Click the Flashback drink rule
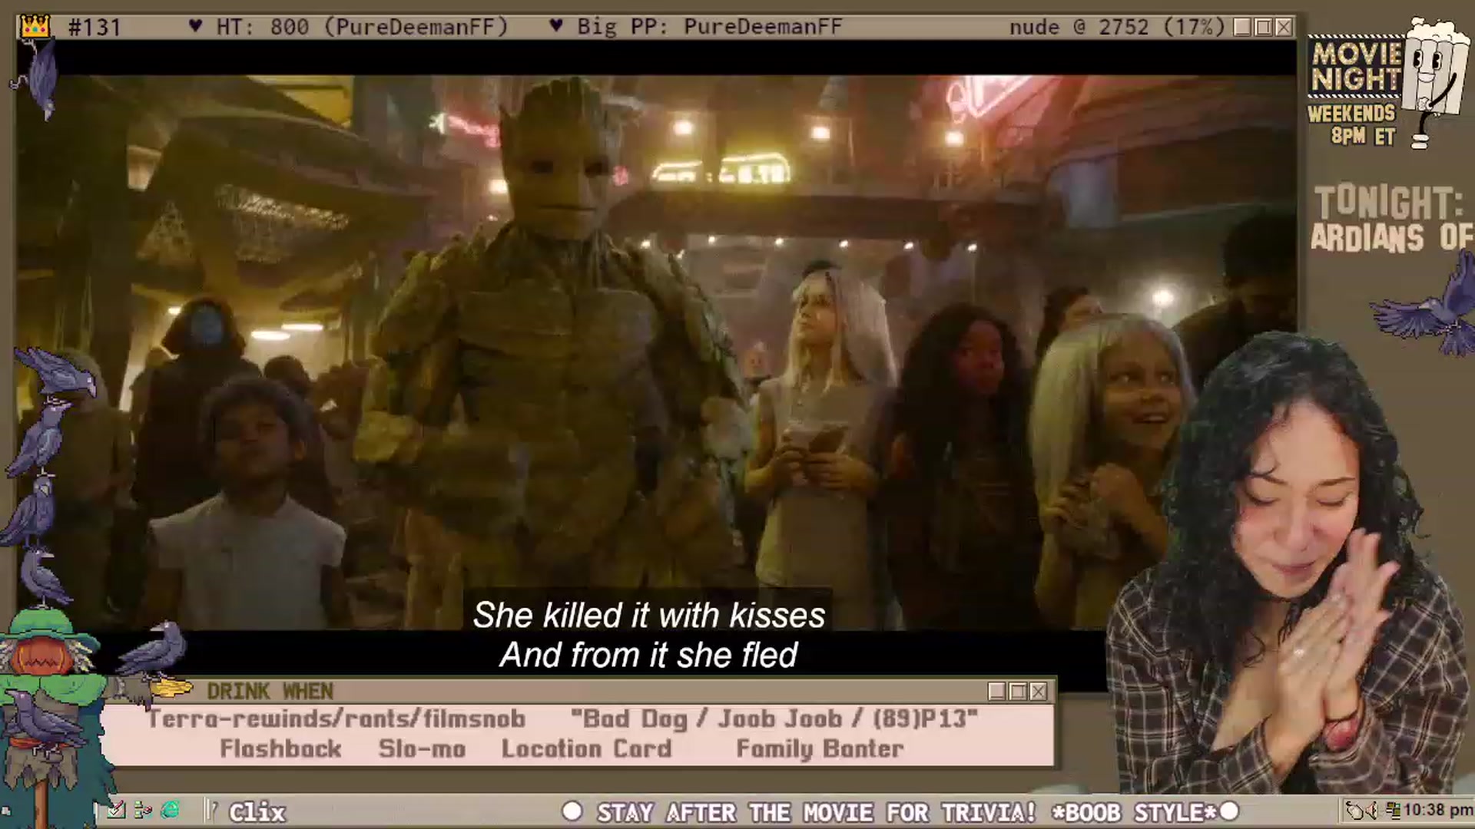 pyautogui.click(x=281, y=748)
